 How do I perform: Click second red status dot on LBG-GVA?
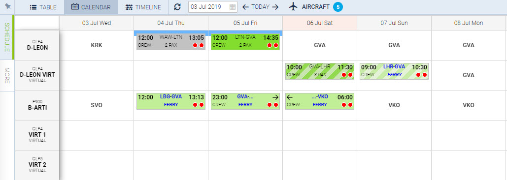202,105
